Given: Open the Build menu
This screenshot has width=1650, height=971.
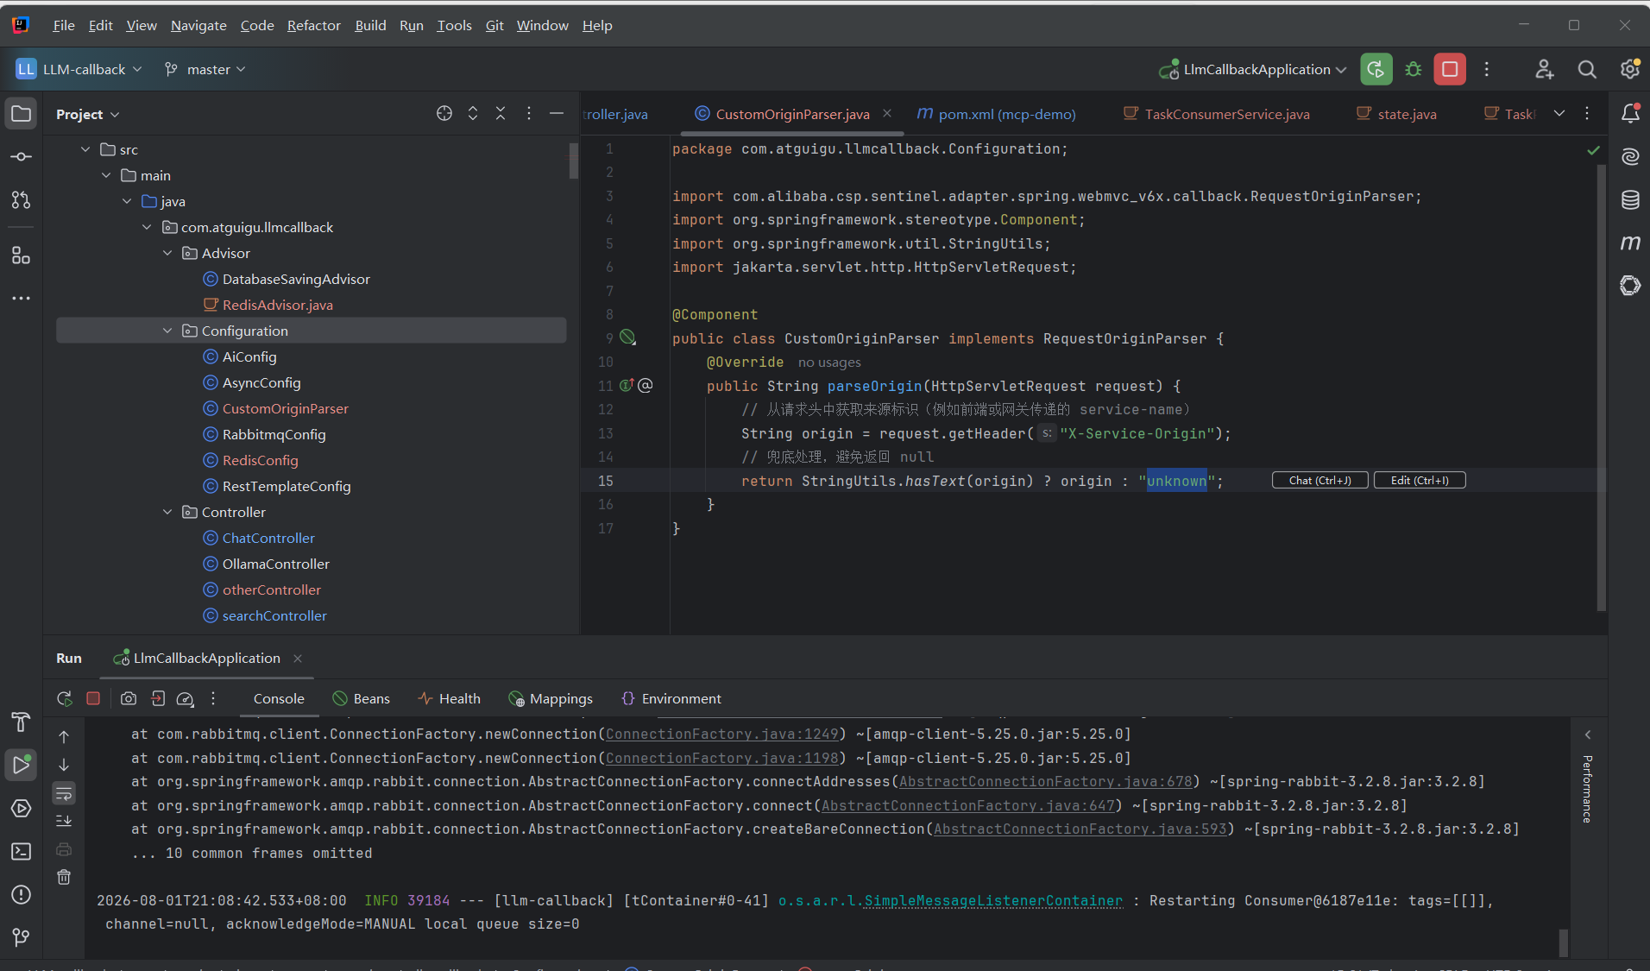Looking at the screenshot, I should pyautogui.click(x=370, y=25).
